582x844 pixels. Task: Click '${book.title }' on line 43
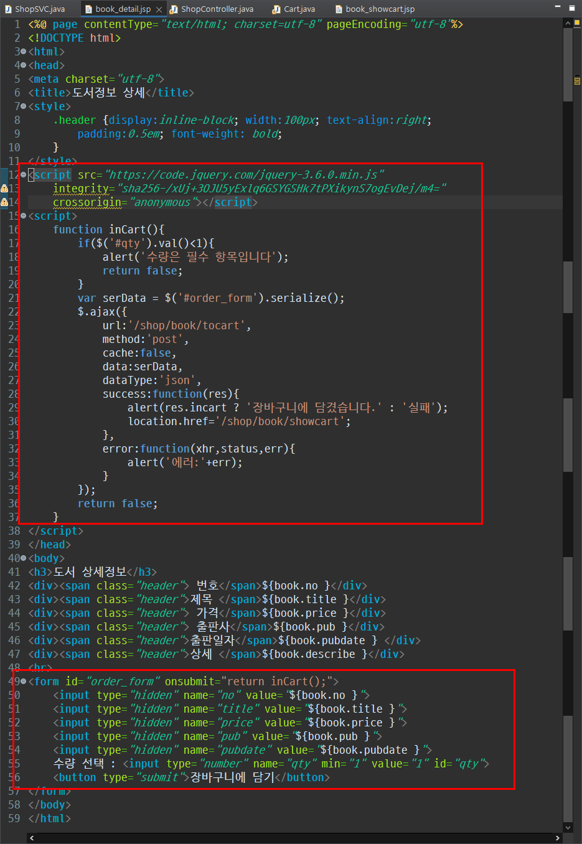(306, 599)
